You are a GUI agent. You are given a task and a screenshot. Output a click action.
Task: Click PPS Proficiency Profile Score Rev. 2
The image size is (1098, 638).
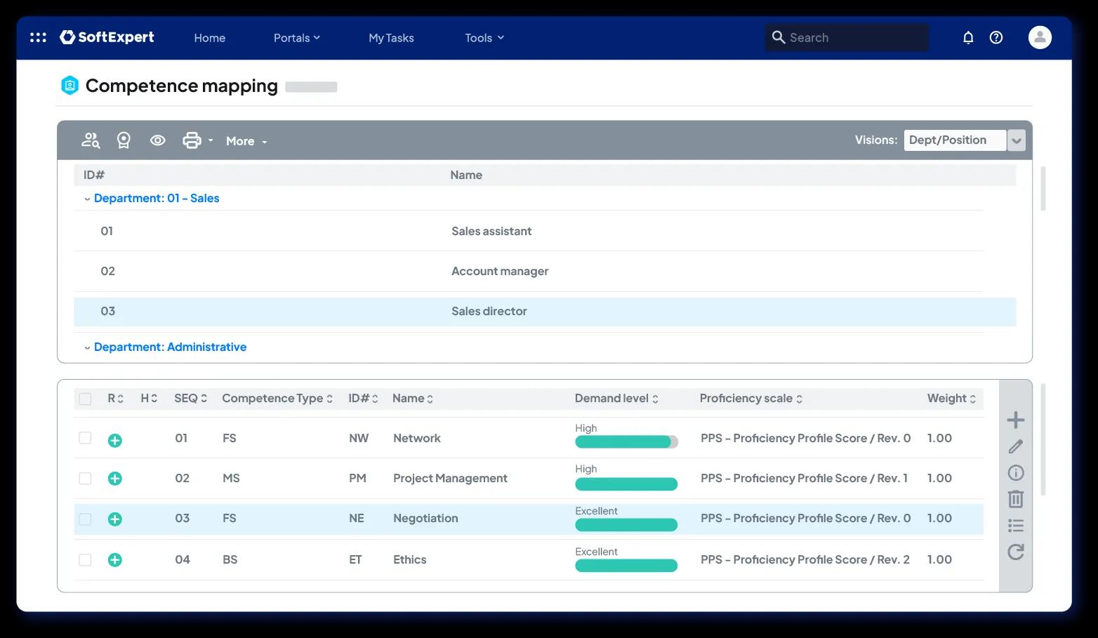[805, 559]
